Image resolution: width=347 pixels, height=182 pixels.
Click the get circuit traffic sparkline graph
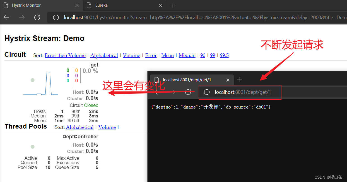(x=41, y=83)
